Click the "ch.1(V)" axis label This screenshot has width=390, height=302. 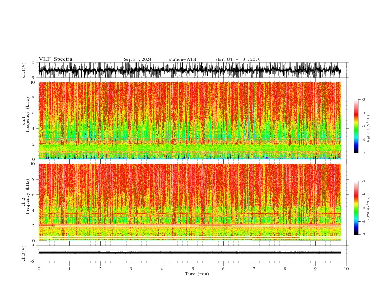tap(24, 70)
